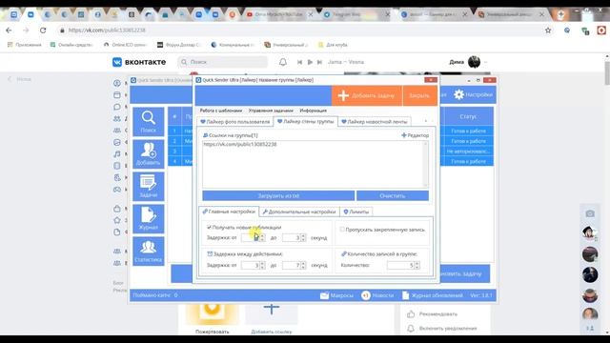Open Поиск panel in Quick Sender sidebar
Viewport: 610px width, 343px height.
[149, 121]
